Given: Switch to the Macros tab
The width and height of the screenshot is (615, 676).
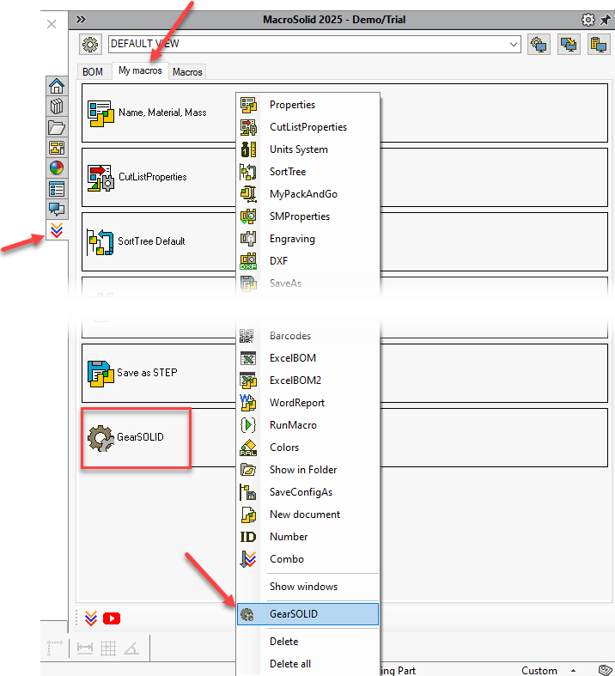Looking at the screenshot, I should pos(187,71).
